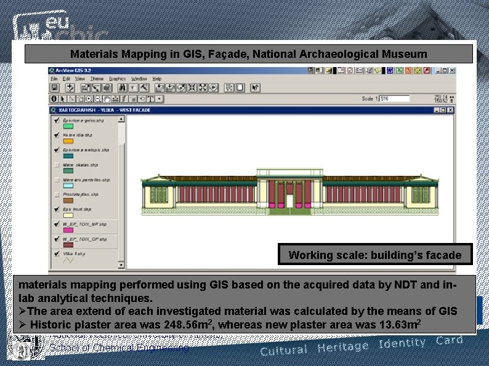Click the Word icon in Office shortcut bar
This screenshot has width=489, height=366.
(x=390, y=71)
